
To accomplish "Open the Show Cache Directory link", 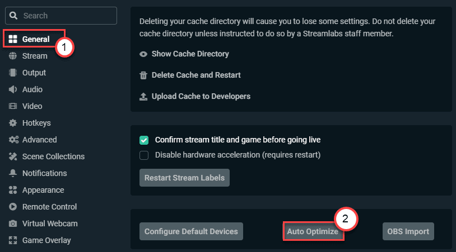I will click(190, 54).
